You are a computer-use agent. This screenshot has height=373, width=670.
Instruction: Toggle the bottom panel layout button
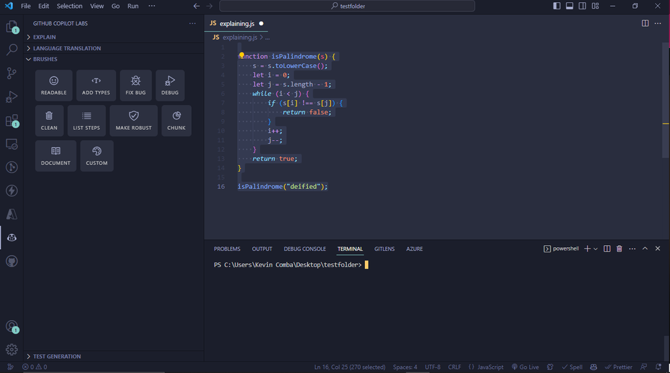point(569,6)
